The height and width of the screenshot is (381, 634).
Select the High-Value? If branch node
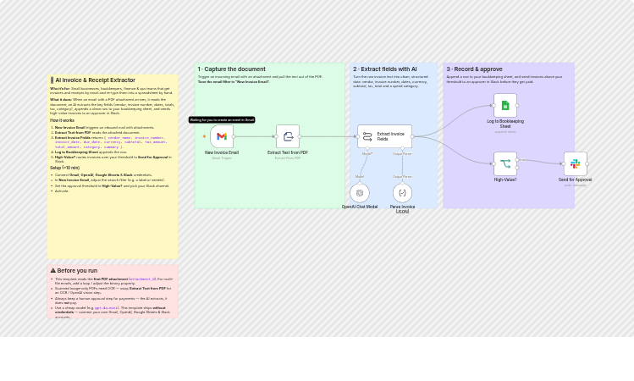coord(505,163)
